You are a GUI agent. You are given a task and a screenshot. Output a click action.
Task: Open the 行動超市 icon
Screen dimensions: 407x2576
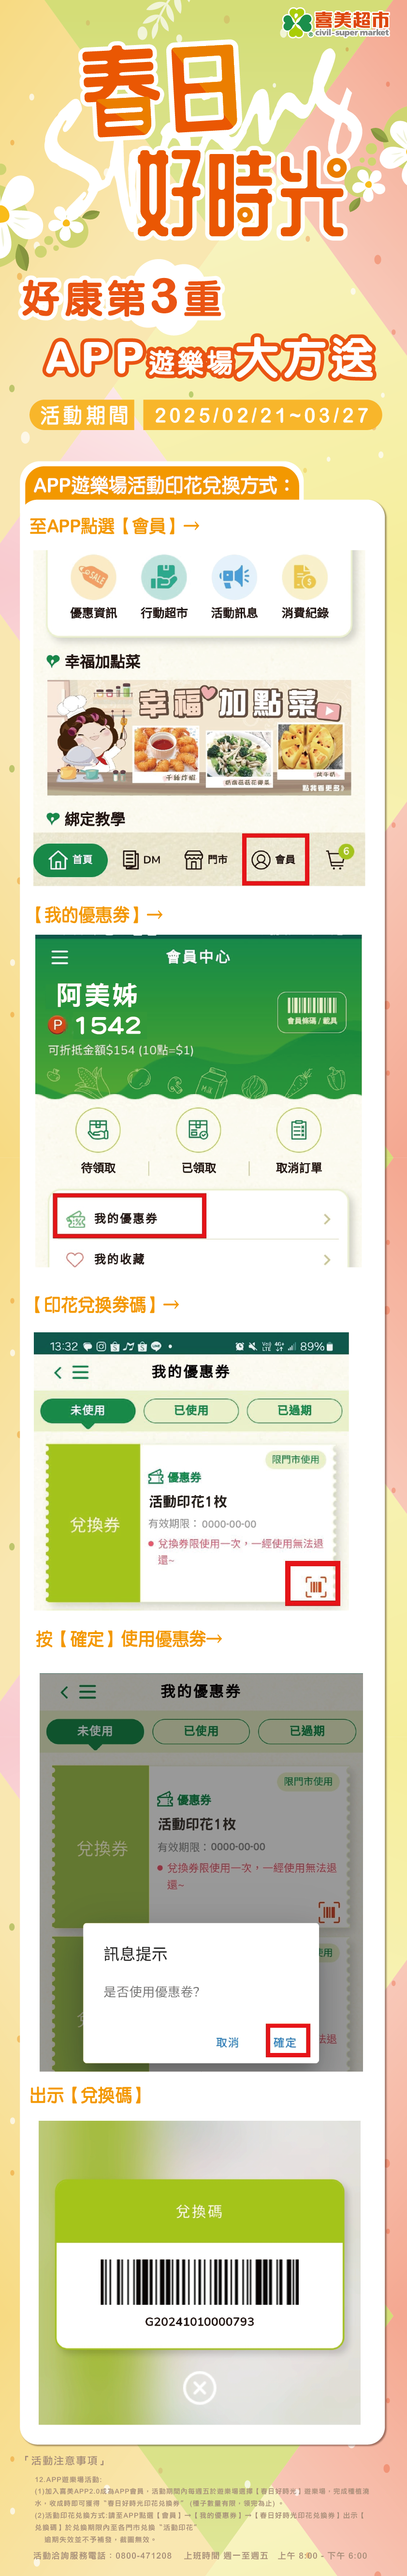coord(163,577)
